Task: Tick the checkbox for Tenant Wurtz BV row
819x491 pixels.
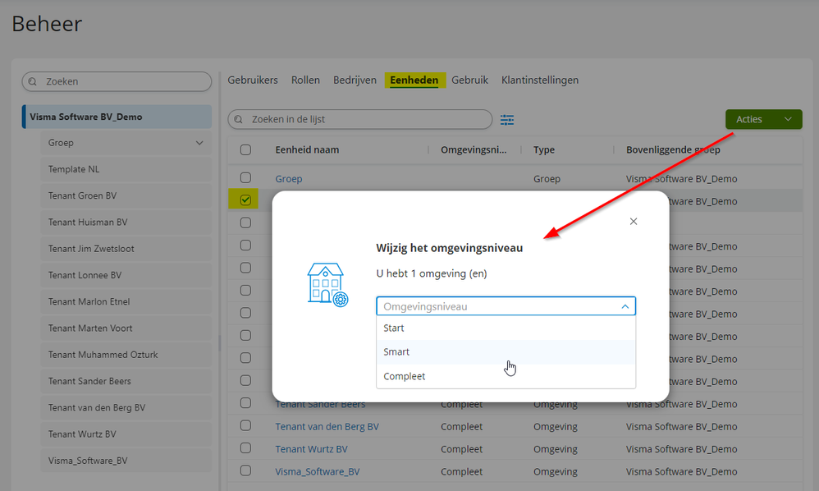Action: [x=245, y=448]
